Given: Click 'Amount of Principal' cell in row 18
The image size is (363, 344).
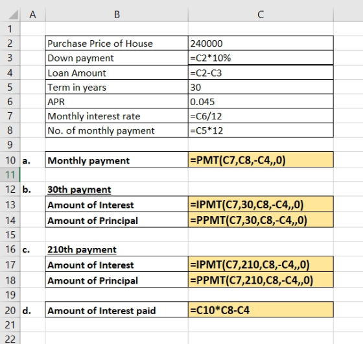Looking at the screenshot, I should (x=117, y=280).
